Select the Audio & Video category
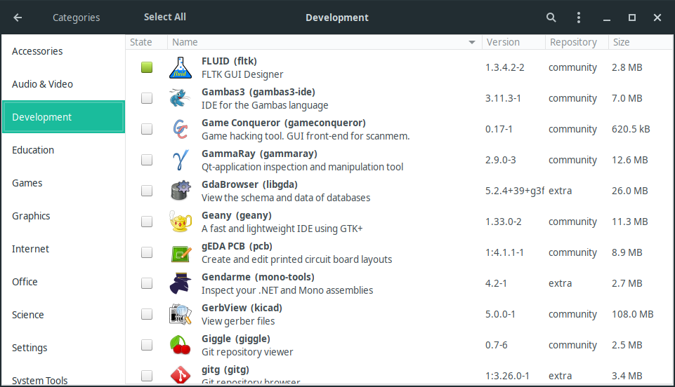Viewport: 675px width, 387px height. [63, 84]
